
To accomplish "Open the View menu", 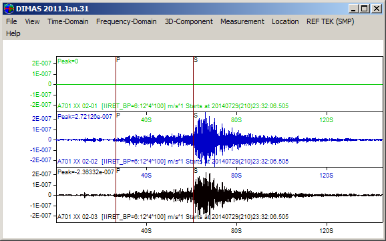I will (x=32, y=21).
